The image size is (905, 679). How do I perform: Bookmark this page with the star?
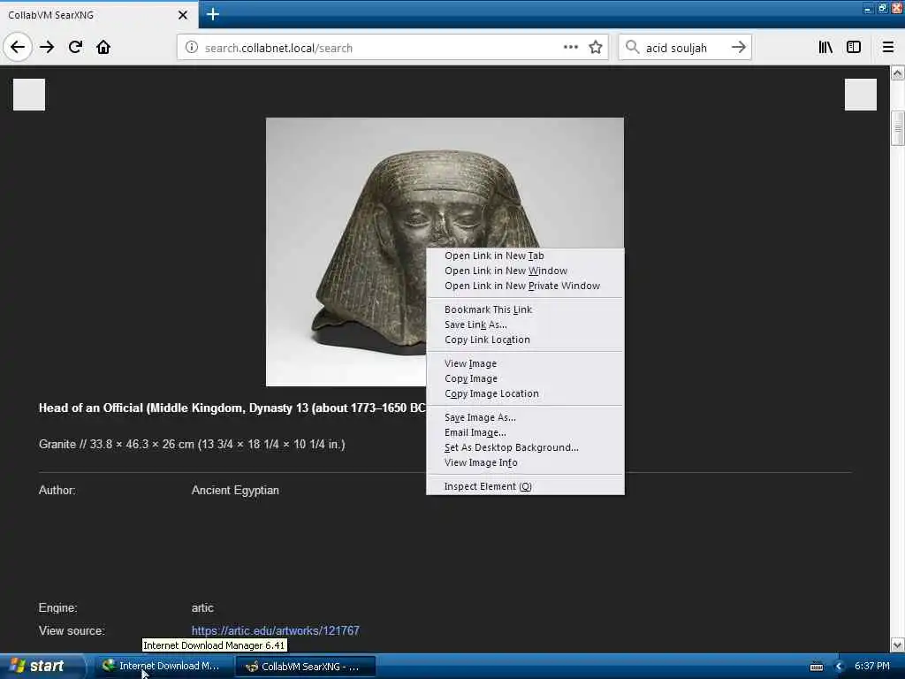(x=596, y=48)
